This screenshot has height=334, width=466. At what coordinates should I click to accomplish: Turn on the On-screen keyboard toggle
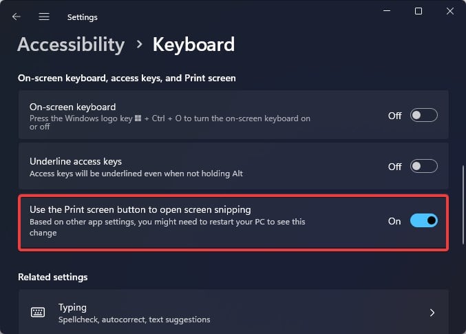423,116
